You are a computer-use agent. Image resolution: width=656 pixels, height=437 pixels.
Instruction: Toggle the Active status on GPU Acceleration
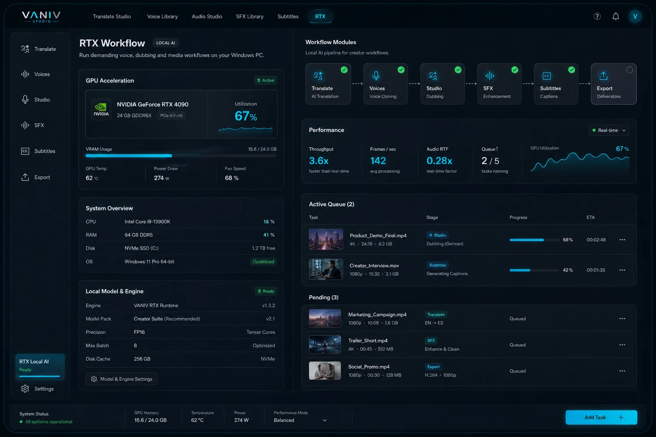pos(265,80)
